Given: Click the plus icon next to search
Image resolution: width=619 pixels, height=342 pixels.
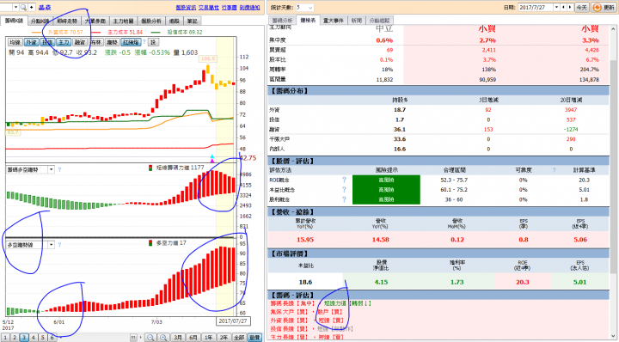Looking at the screenshot, I should 32,7.
